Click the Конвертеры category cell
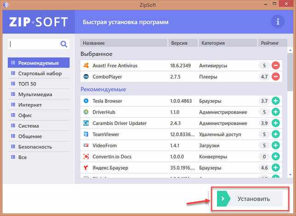This screenshot has width=296, height=216. tap(213, 157)
